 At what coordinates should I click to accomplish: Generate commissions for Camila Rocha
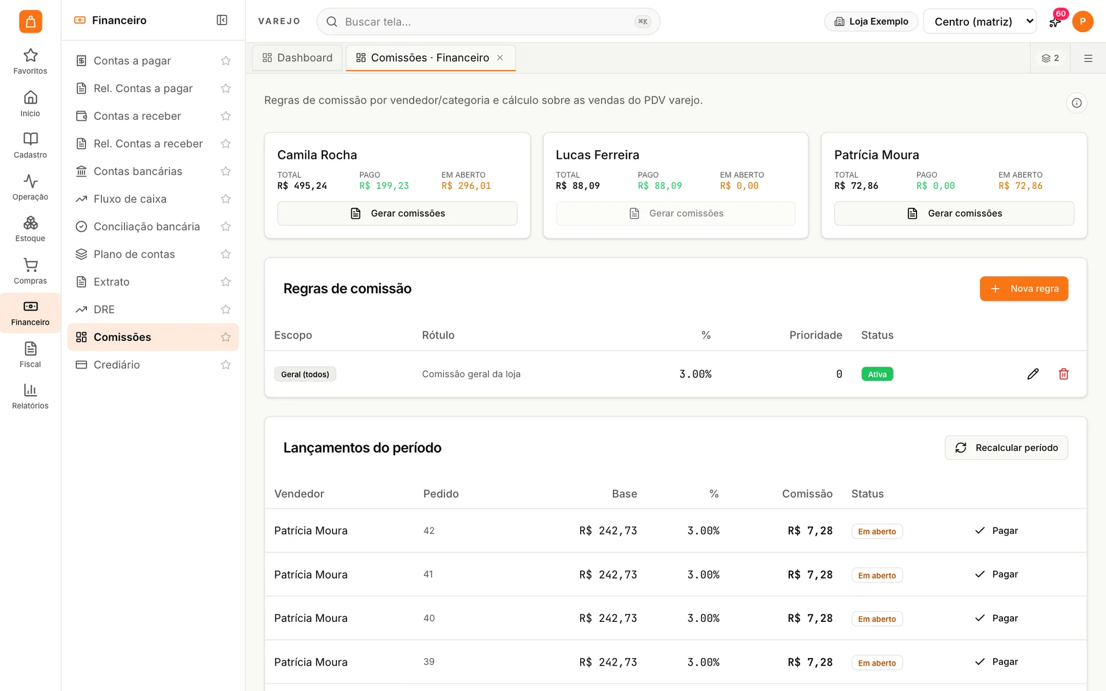coord(397,213)
